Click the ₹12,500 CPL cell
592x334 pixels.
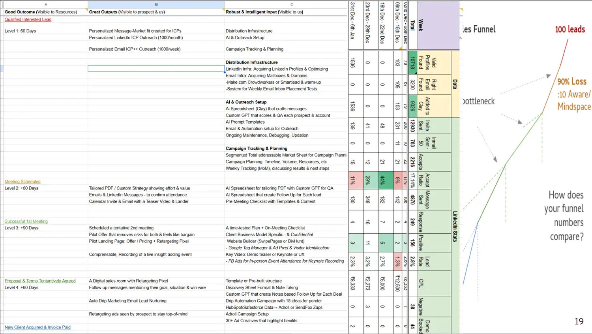(397, 283)
